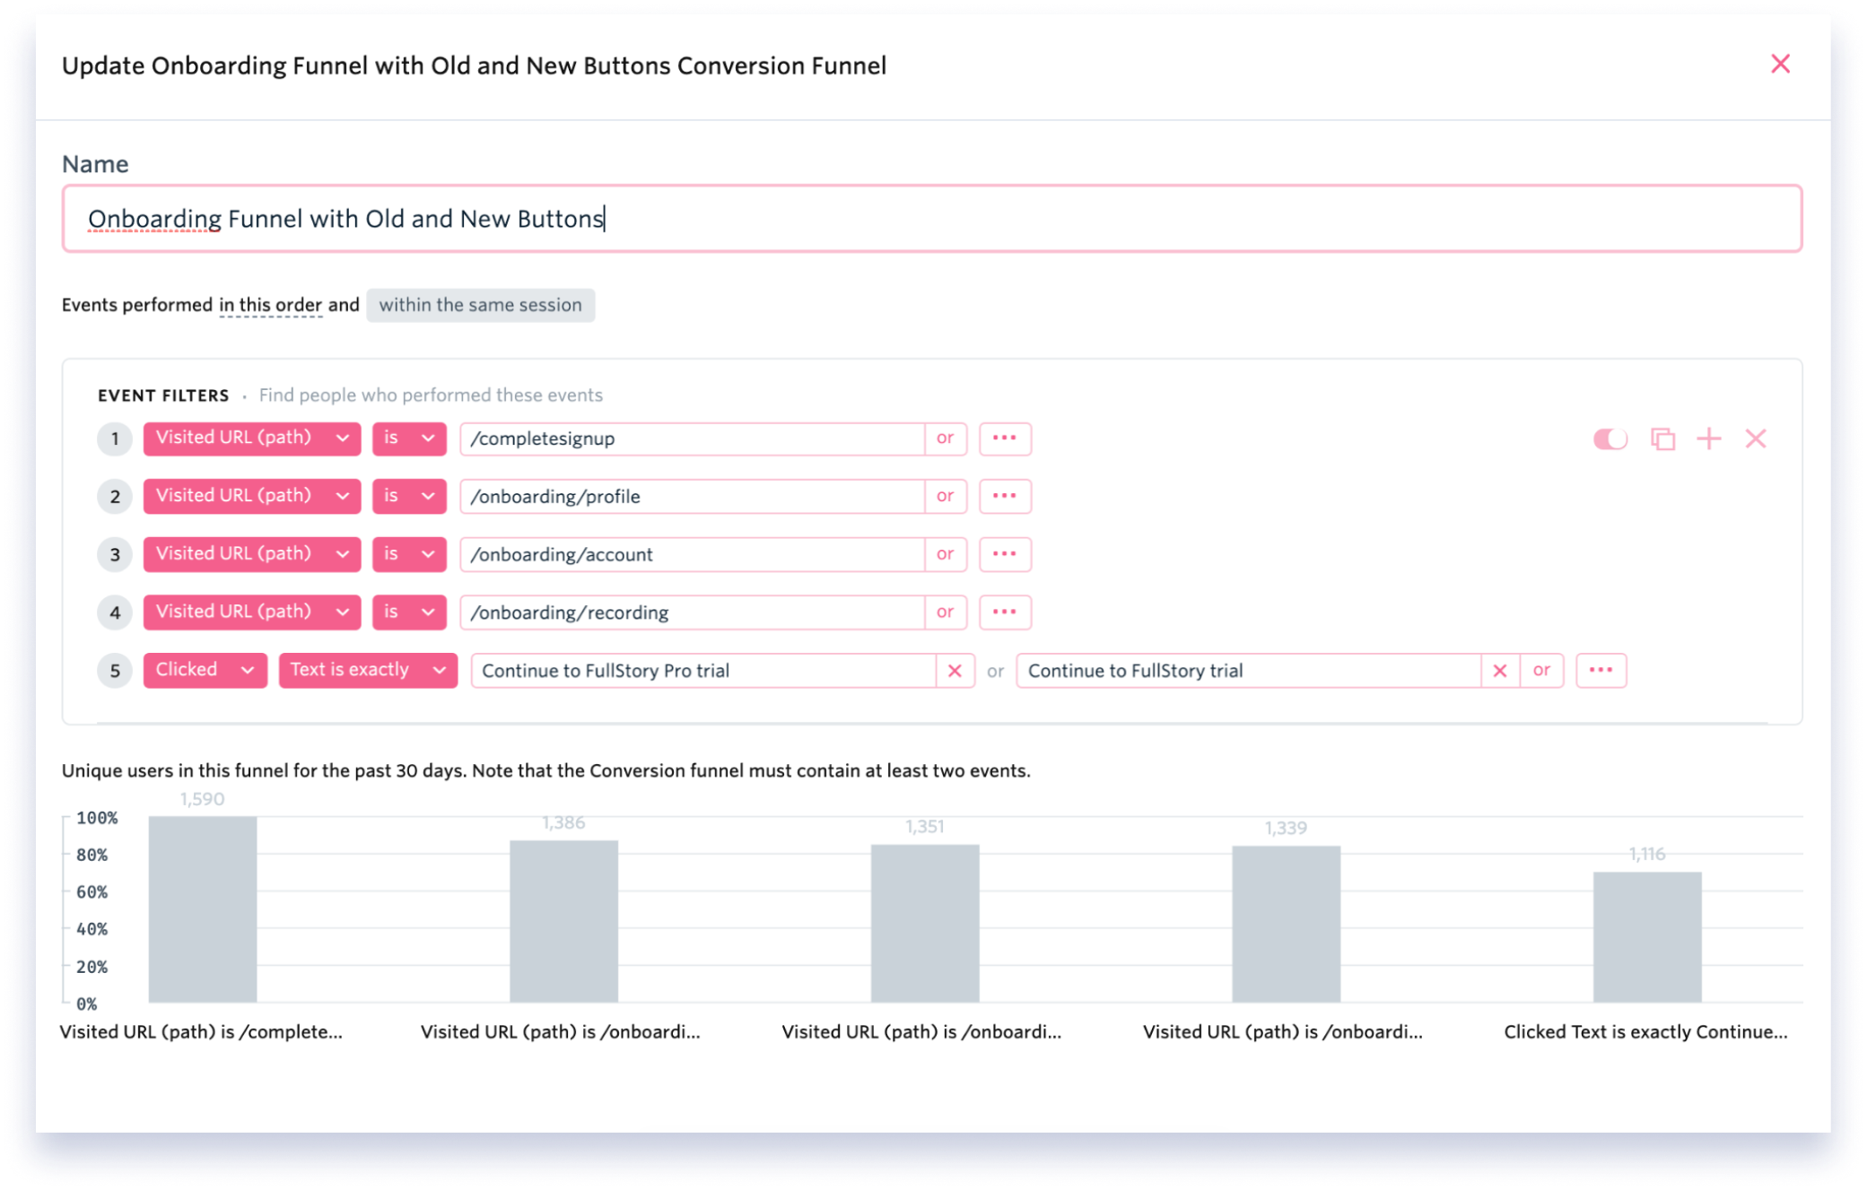
Task: Open the 'is' operator dropdown in row three
Action: point(409,554)
